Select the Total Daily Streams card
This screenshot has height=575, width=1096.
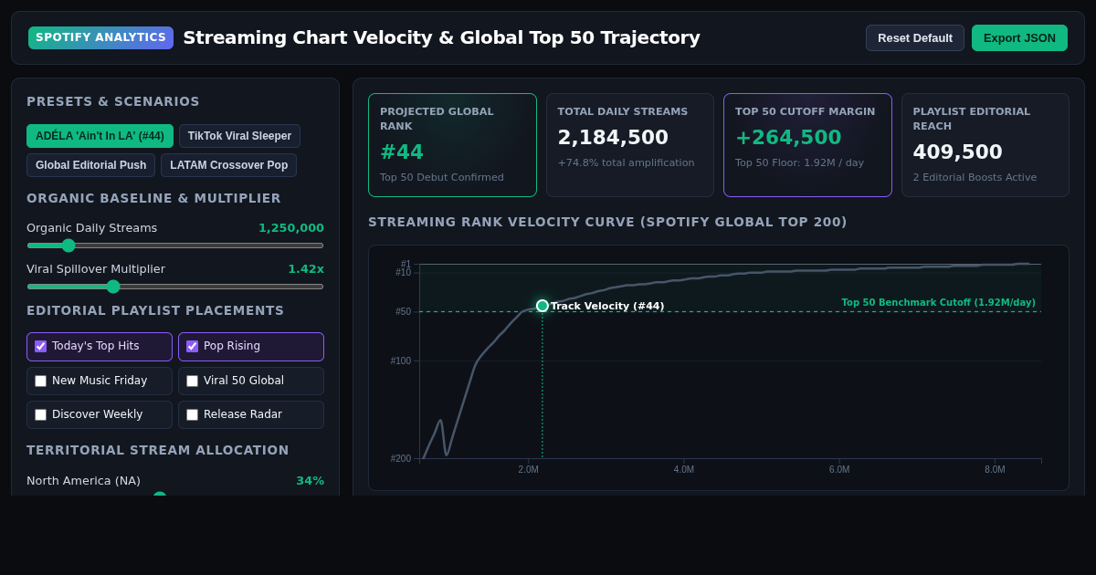click(x=630, y=145)
